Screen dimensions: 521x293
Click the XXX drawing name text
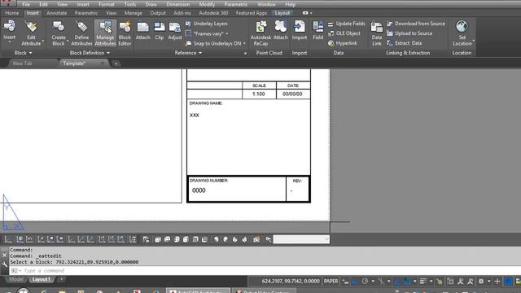(195, 116)
